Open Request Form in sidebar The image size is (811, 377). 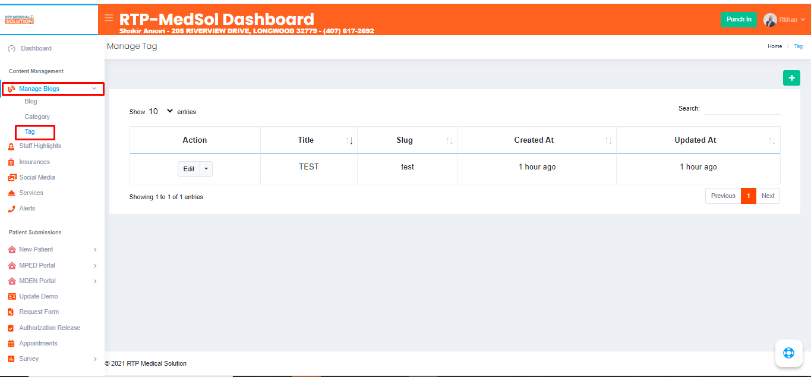point(39,312)
